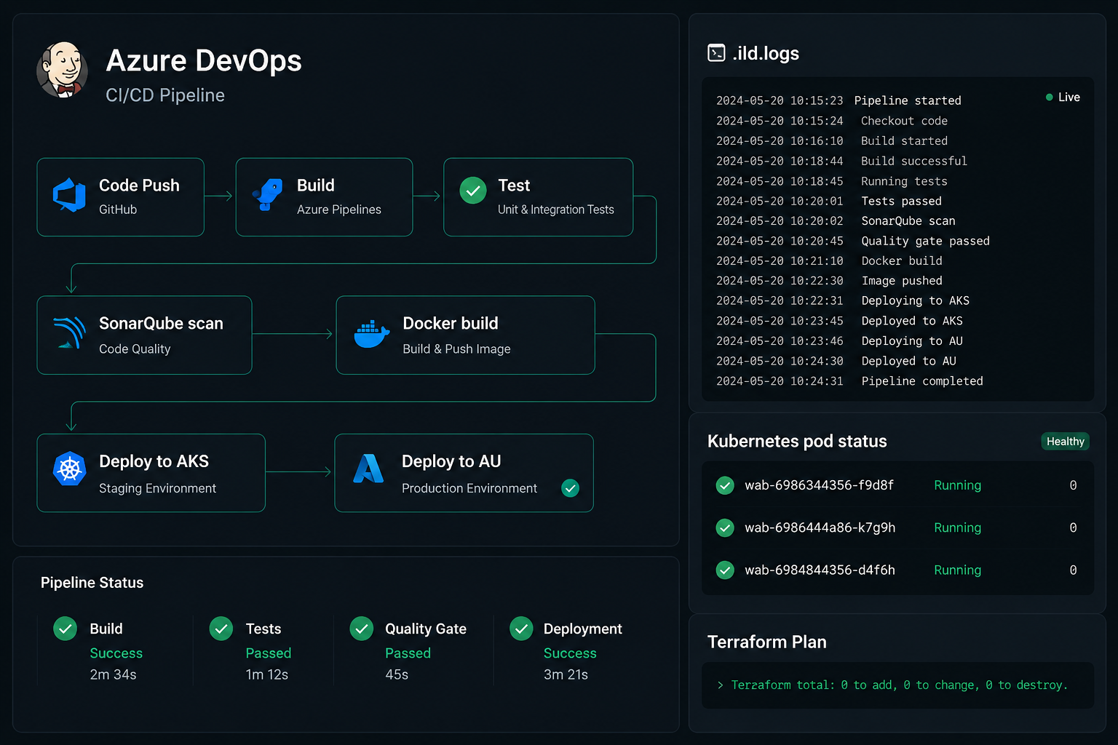Click the Azure 'A' logo on Deploy to AU
The height and width of the screenshot is (745, 1118).
[368, 469]
